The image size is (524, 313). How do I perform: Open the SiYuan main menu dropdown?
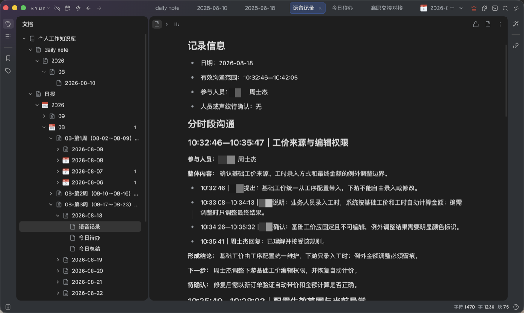[x=40, y=8]
